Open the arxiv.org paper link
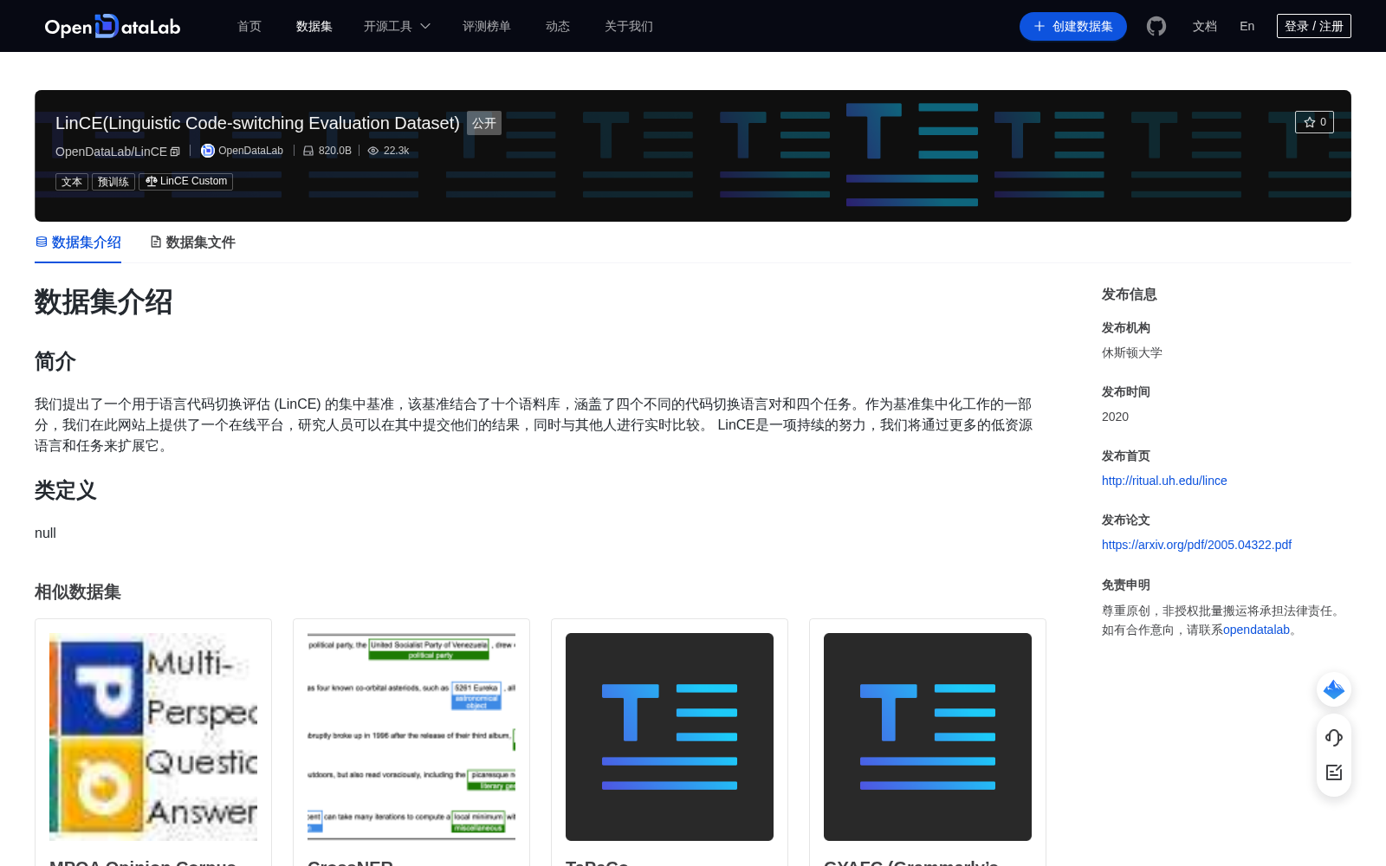This screenshot has width=1386, height=866. point(1196,545)
